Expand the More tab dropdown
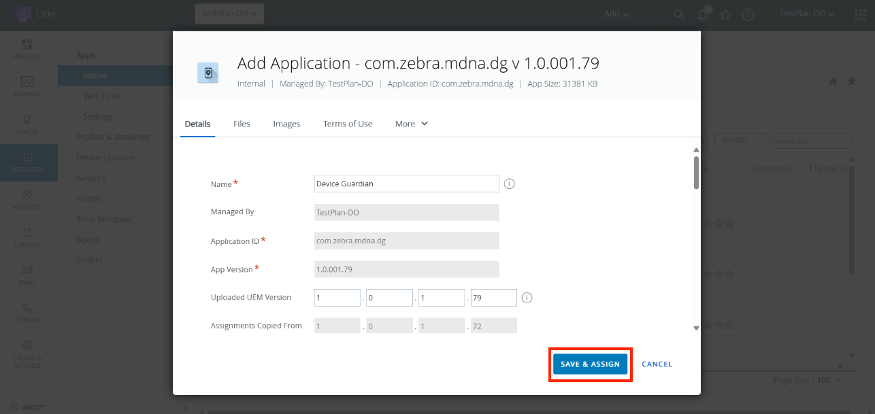This screenshot has width=875, height=414. pyautogui.click(x=412, y=124)
